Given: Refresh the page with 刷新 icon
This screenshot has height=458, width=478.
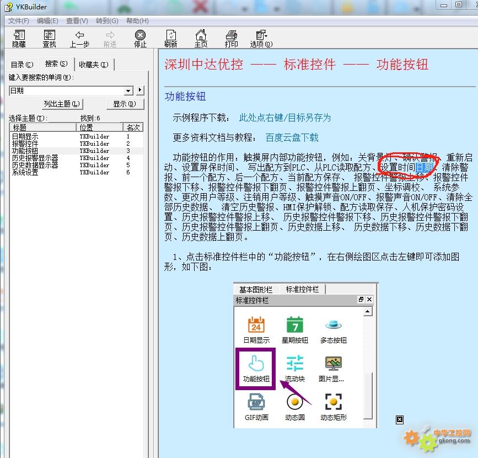Looking at the screenshot, I should 171,39.
